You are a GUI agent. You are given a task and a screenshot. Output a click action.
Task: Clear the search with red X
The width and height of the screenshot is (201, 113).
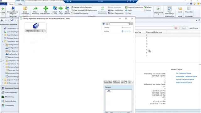pyautogui.click(x=176, y=28)
